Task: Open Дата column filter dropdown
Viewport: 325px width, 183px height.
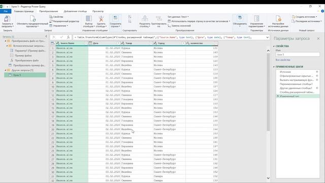Action: (118, 43)
